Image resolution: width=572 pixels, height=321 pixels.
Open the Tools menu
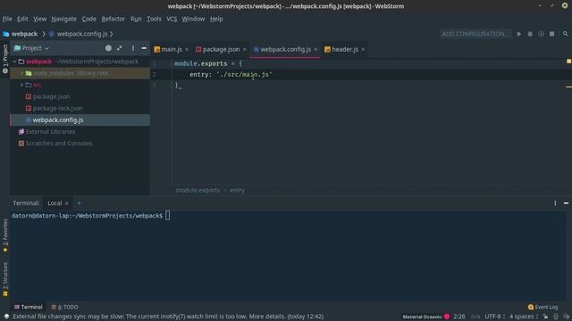point(154,19)
